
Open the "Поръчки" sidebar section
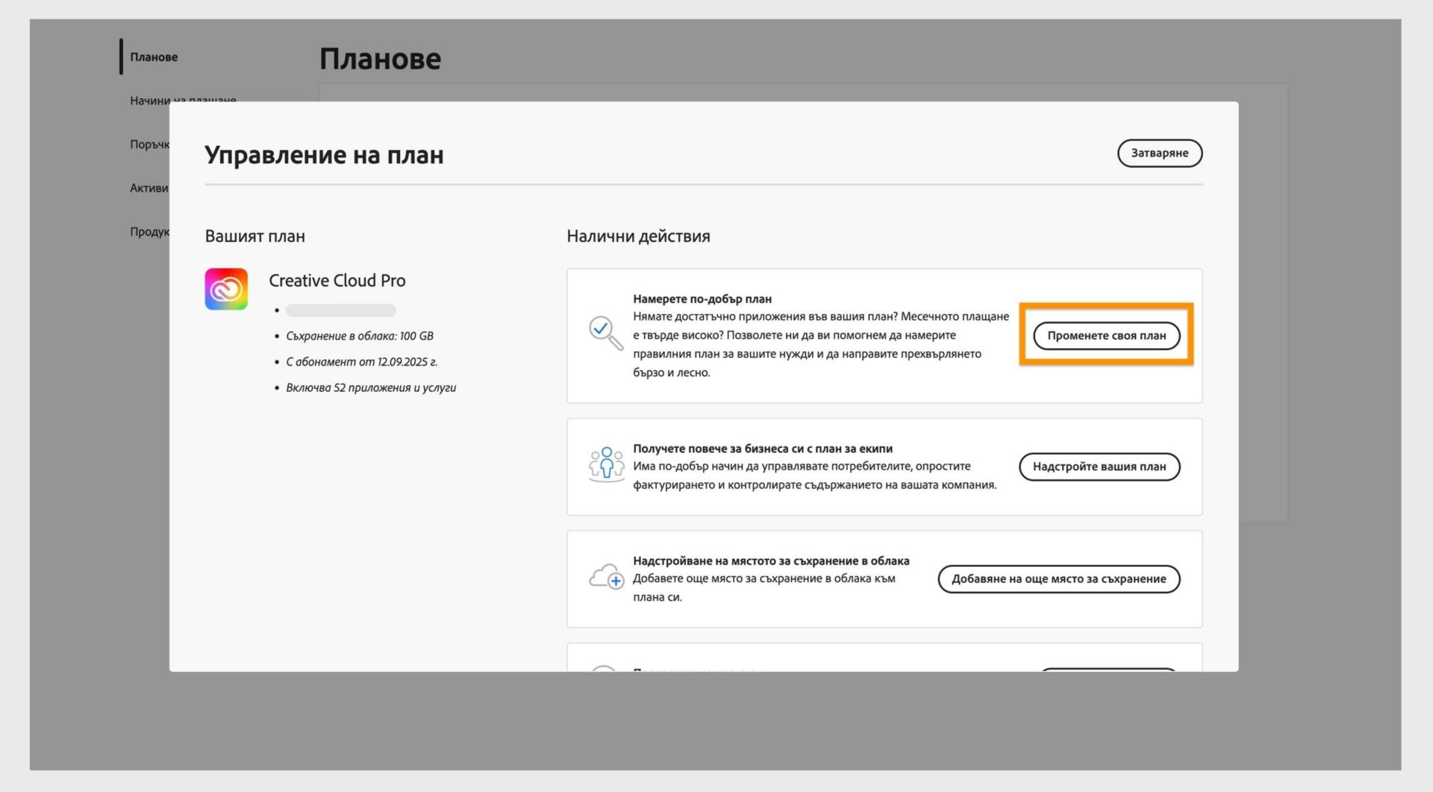coord(149,143)
